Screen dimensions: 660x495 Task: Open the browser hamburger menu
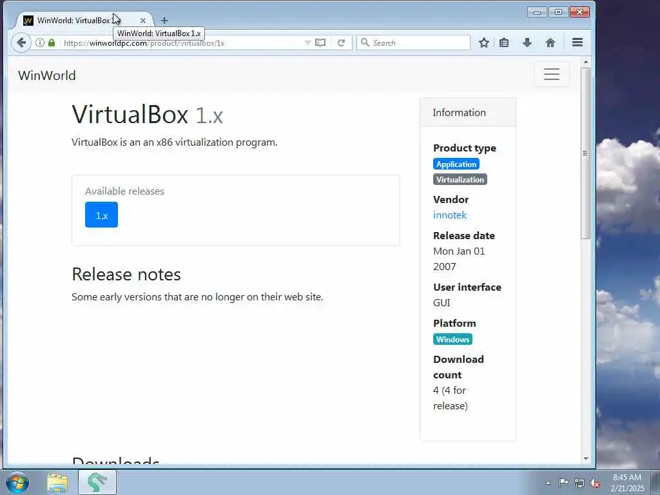[577, 42]
